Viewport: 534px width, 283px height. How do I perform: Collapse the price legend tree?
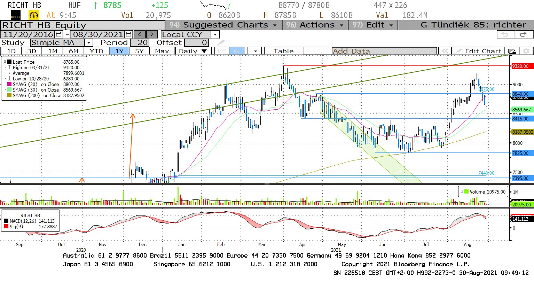click(5, 62)
